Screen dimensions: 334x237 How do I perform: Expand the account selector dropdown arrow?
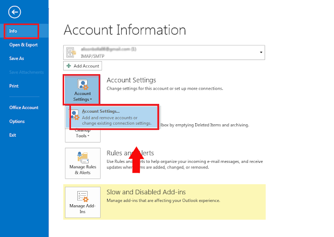coord(261,52)
